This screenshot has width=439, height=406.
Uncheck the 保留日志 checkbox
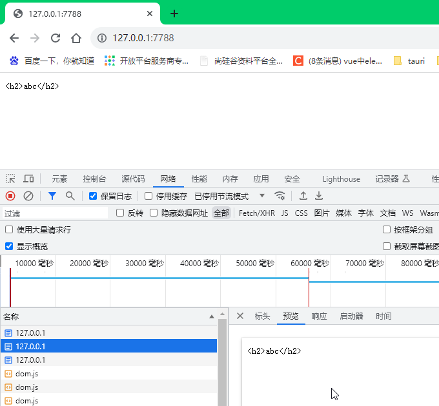(x=93, y=196)
